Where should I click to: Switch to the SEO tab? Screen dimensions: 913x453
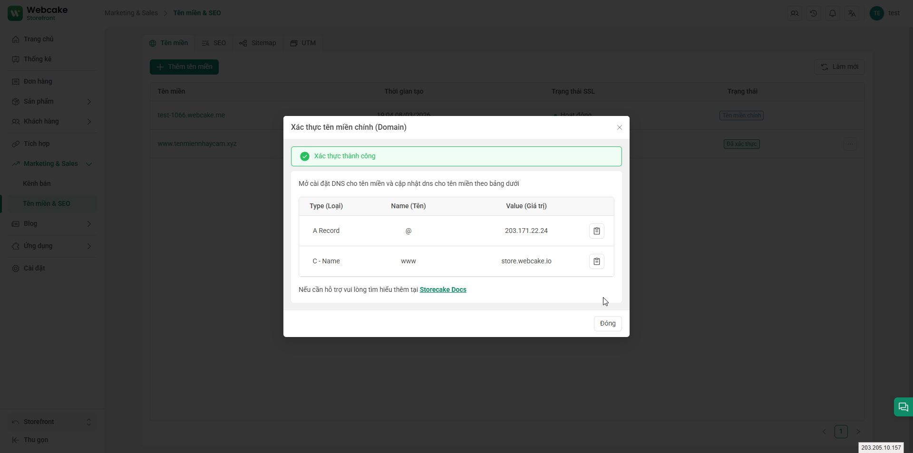pos(214,43)
